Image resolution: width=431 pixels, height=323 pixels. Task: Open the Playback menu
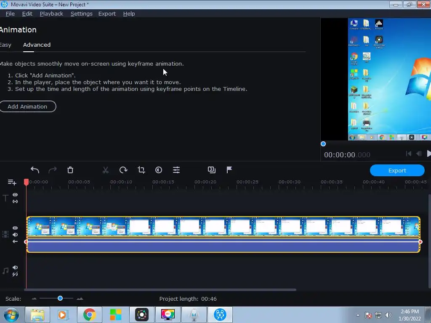point(51,14)
